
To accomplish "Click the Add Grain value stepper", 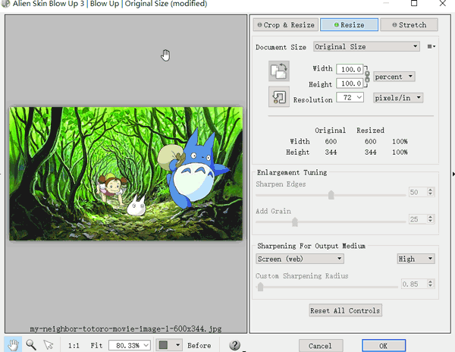I will pyautogui.click(x=430, y=218).
